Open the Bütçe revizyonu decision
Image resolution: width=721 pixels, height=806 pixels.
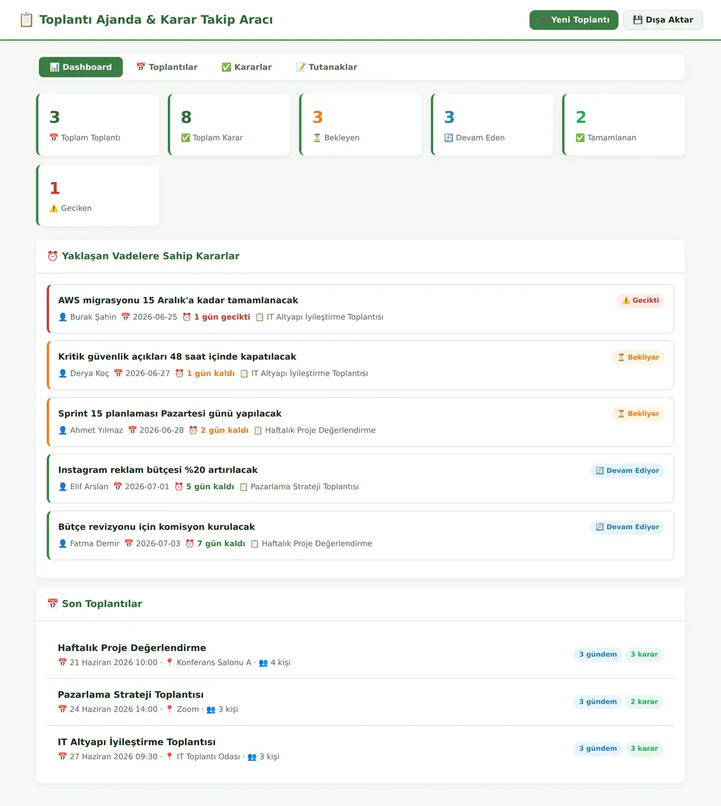coord(360,536)
